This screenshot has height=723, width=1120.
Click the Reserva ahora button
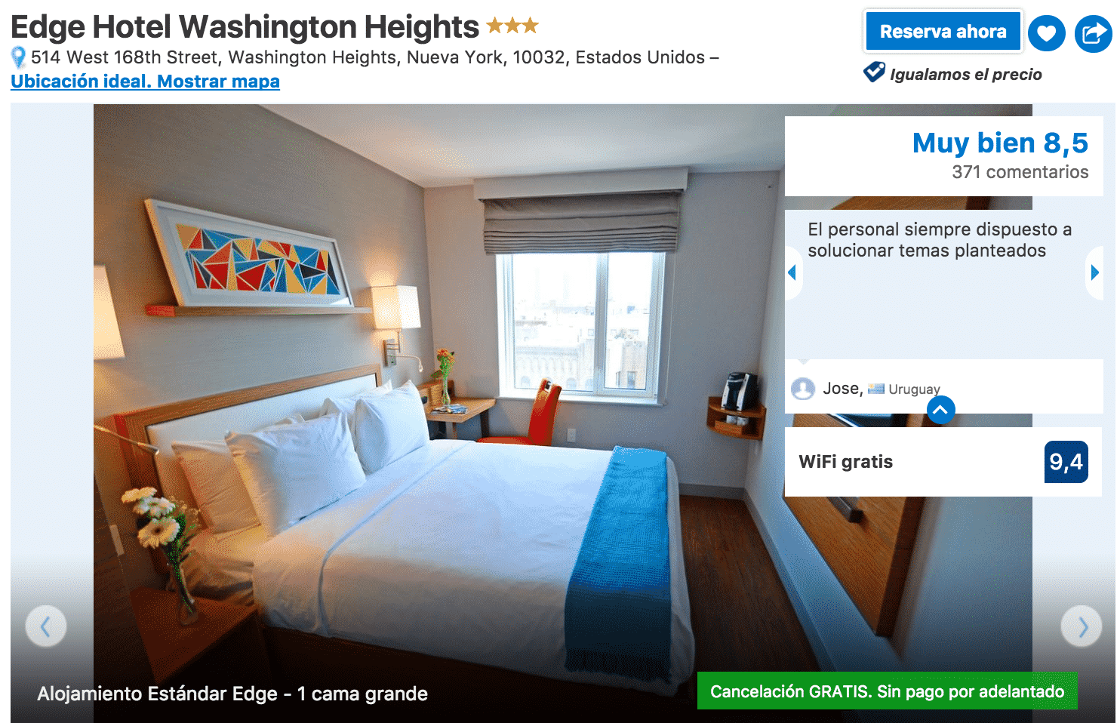(943, 32)
